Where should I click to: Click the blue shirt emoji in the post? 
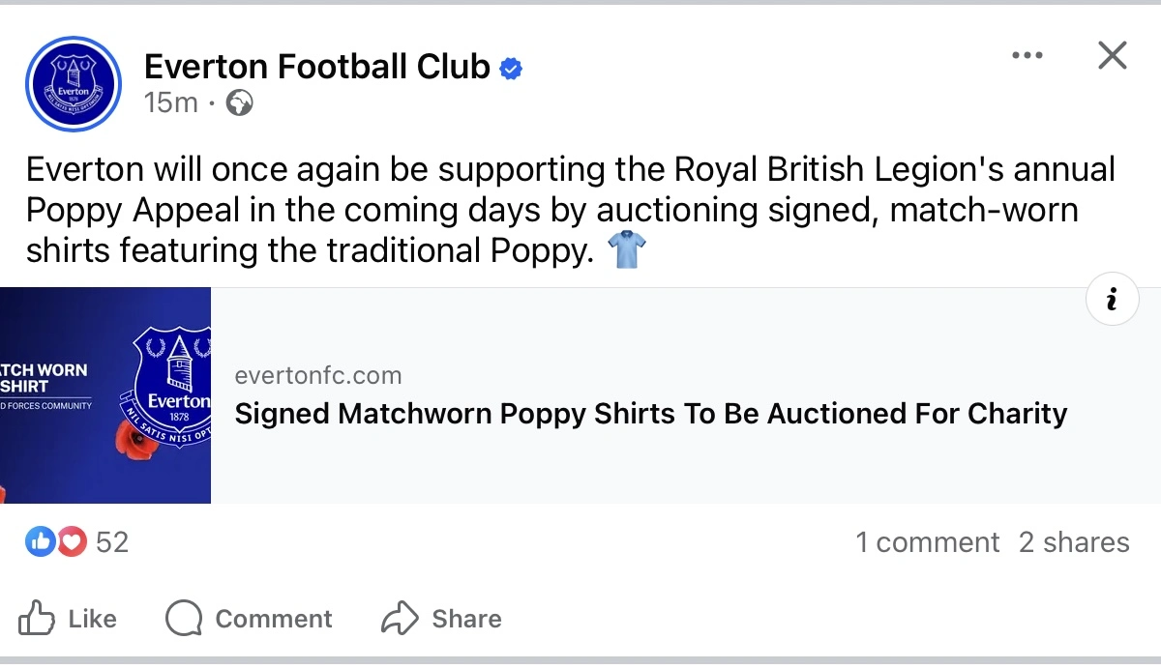coord(626,252)
